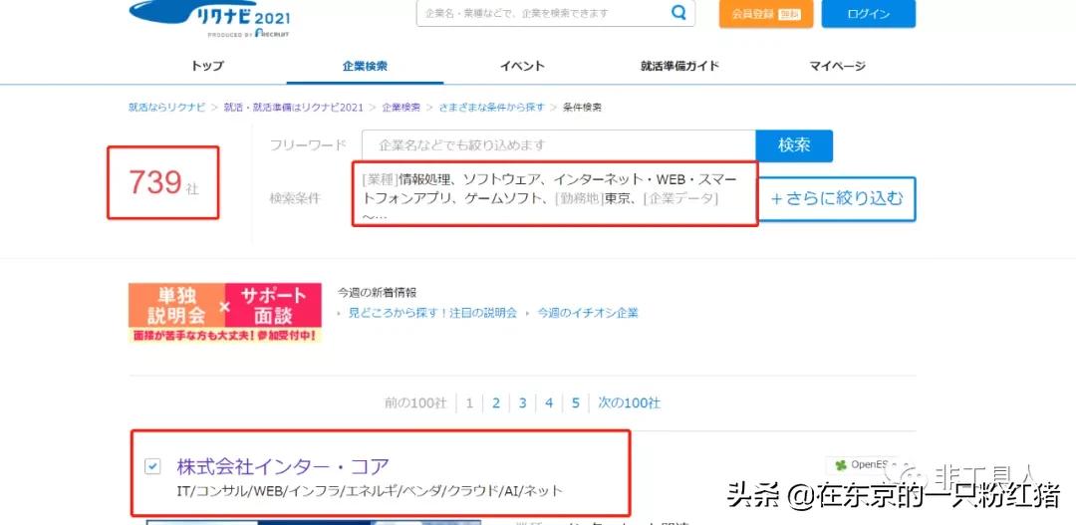The image size is (1076, 525).
Task: Open the 企業検索 tab
Action: coord(365,66)
